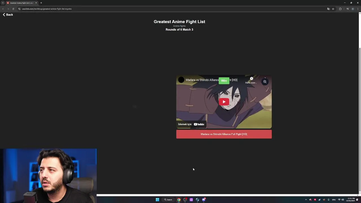This screenshot has height=203, width=361.
Task: Click the Greatest Anime Fight List heading
Action: [x=179, y=22]
